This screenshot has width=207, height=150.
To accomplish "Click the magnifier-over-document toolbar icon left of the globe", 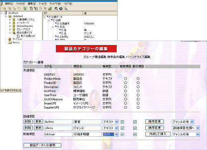I will click(x=56, y=9).
